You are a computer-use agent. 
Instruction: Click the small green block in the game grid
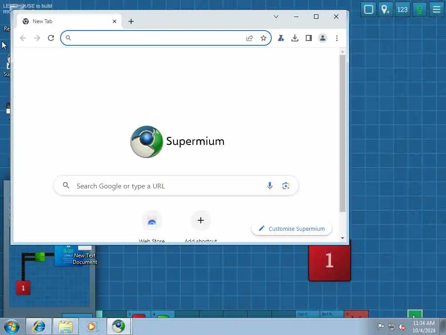click(x=40, y=256)
